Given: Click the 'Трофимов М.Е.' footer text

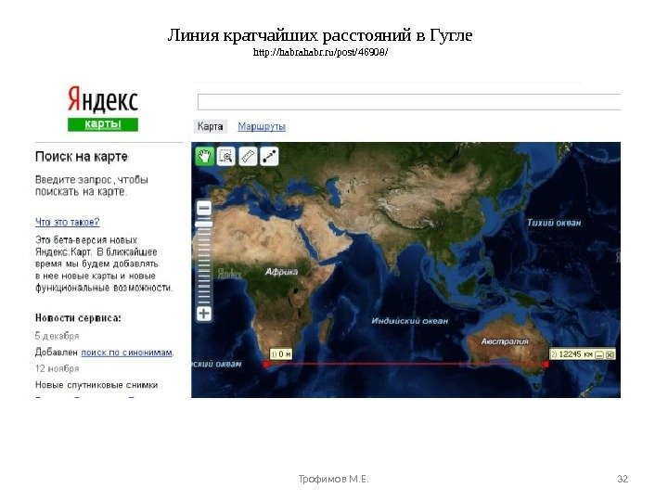Looking at the screenshot, I should click(x=334, y=479).
